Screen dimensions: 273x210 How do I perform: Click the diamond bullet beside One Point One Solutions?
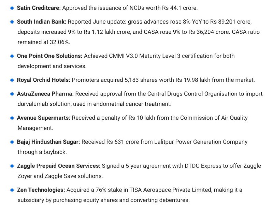(x=12, y=56)
